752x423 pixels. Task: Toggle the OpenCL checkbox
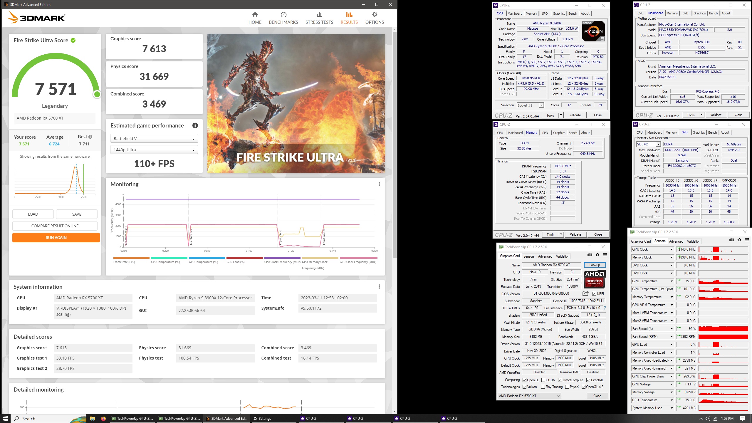tap(524, 380)
